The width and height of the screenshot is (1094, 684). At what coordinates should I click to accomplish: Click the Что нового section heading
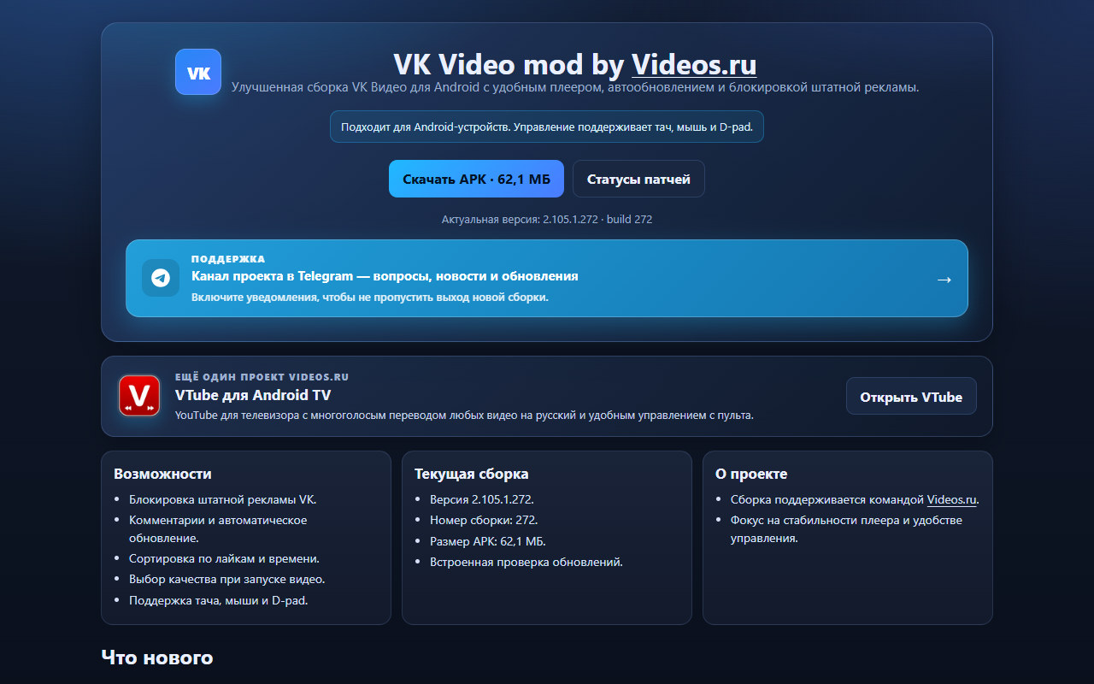(x=157, y=657)
